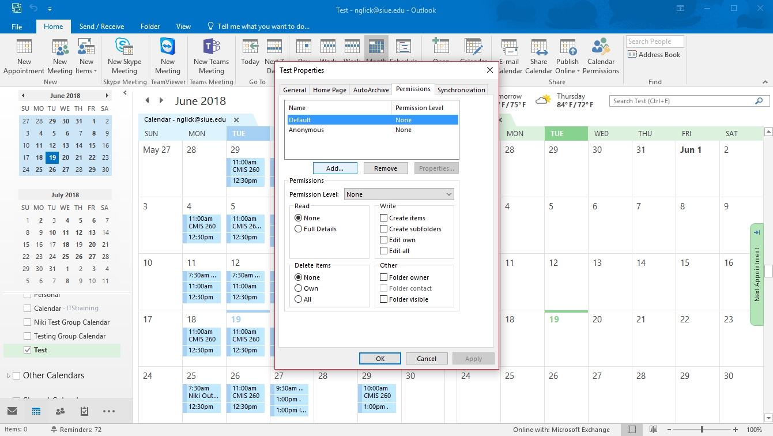Check the Create items checkbox
The width and height of the screenshot is (773, 436).
(383, 218)
